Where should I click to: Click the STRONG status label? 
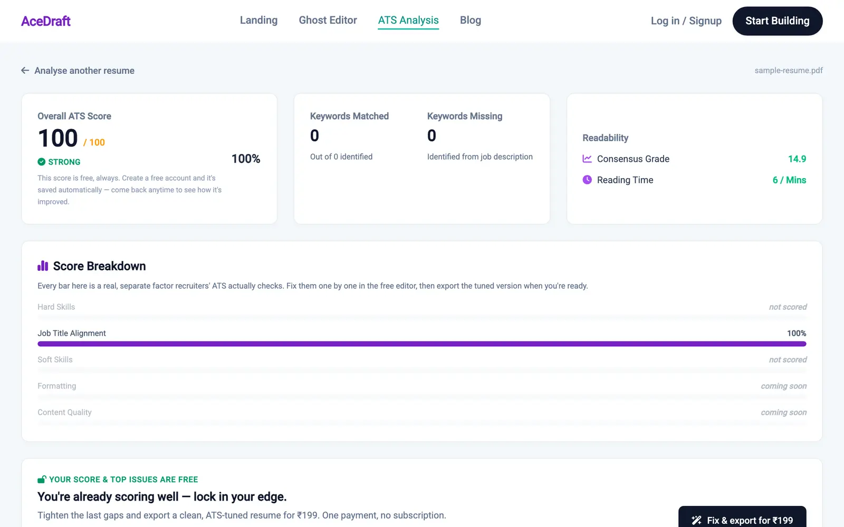tap(64, 162)
